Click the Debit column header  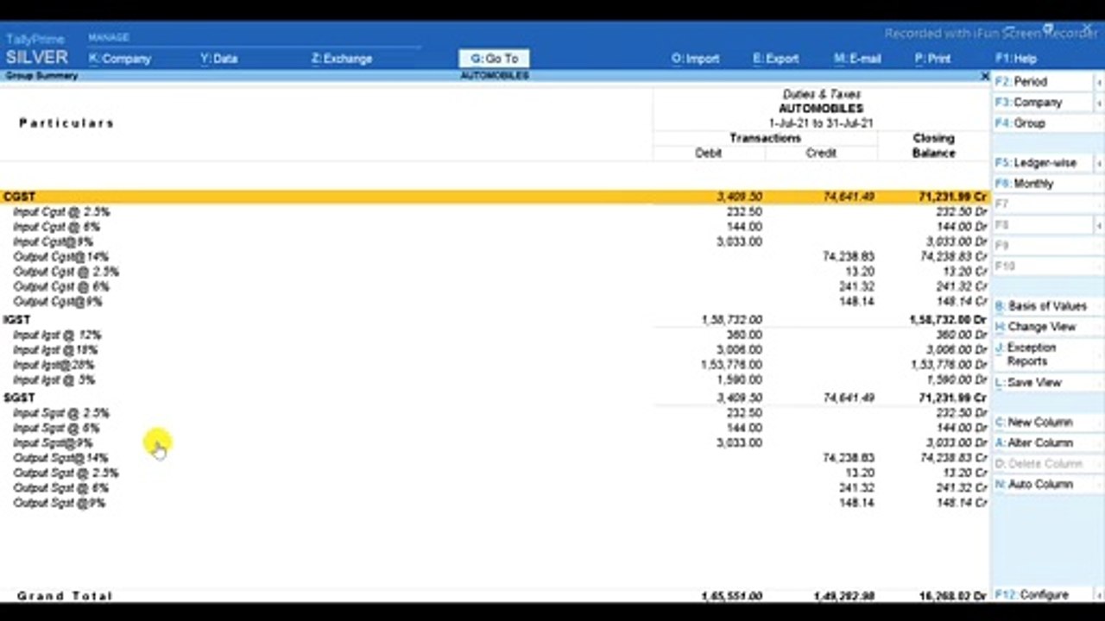(x=708, y=153)
